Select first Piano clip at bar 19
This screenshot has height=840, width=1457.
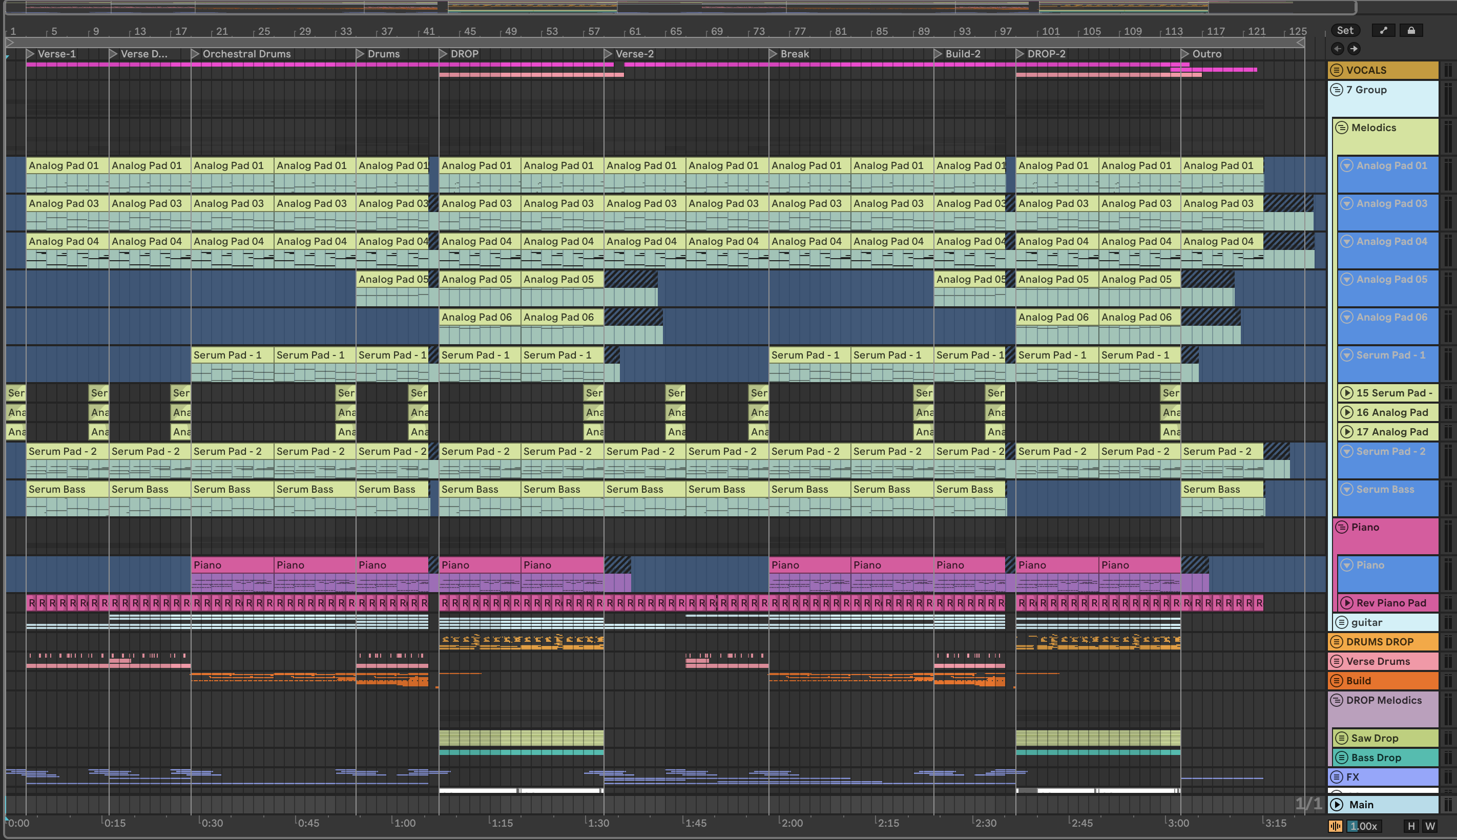231,565
